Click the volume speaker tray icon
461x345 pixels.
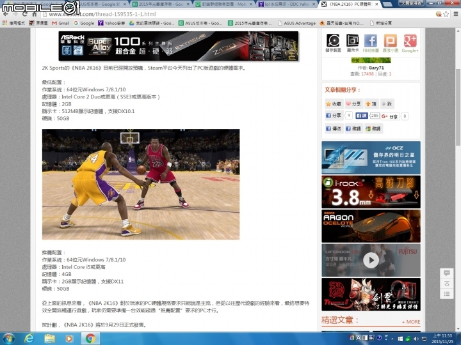[x=416, y=339]
